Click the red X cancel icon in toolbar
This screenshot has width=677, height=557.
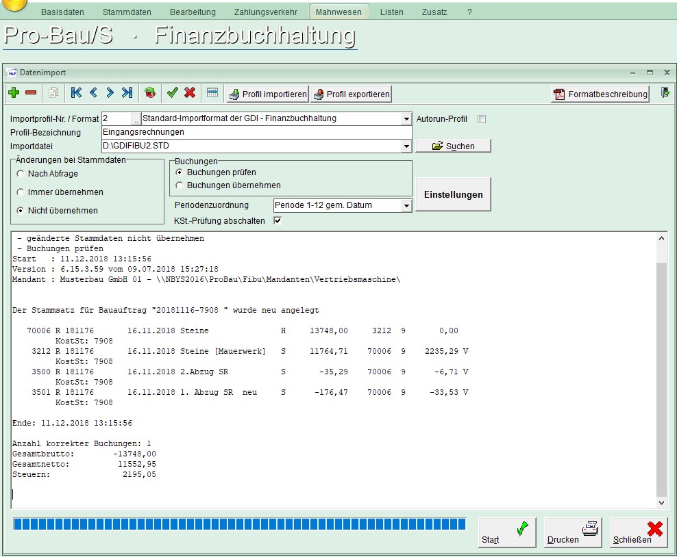(190, 93)
